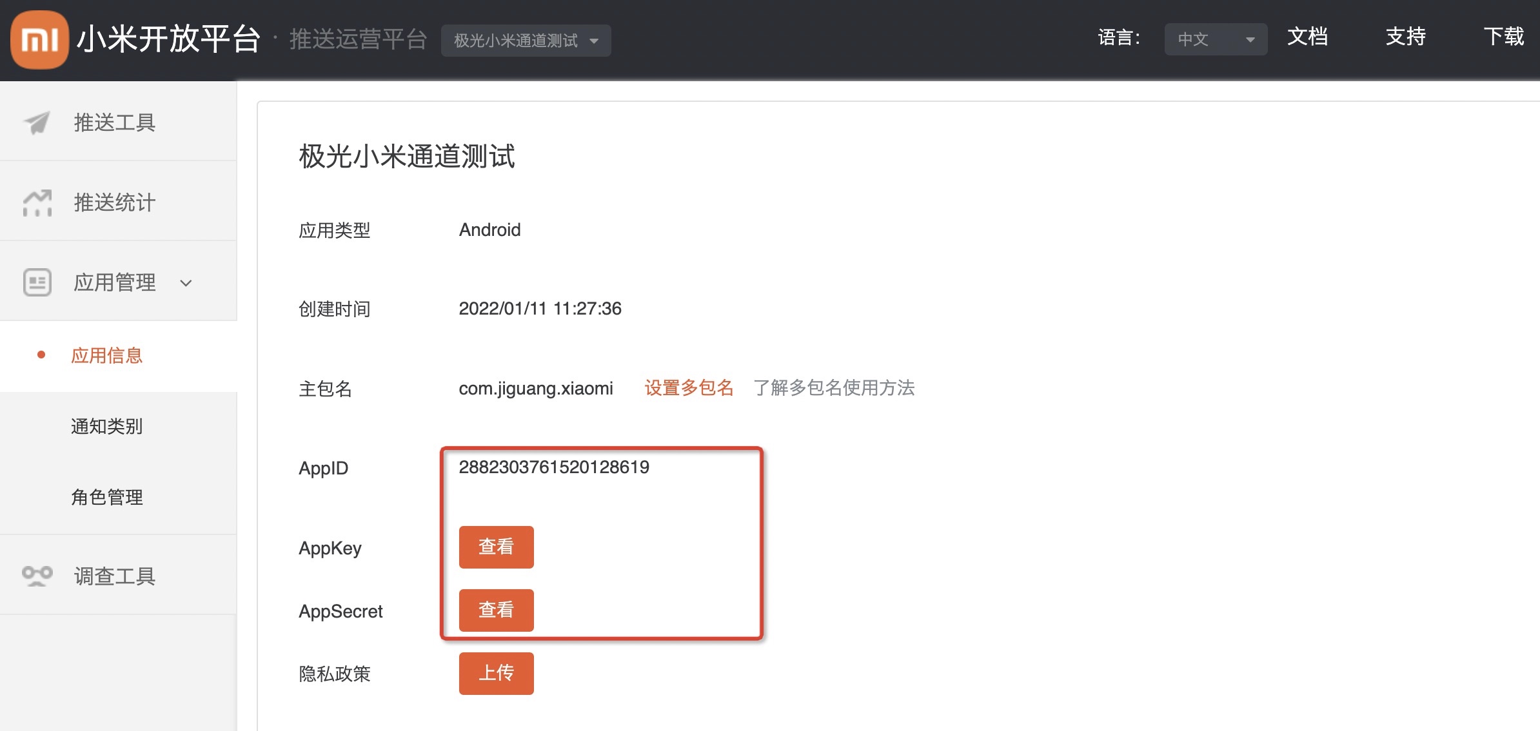
Task: Open the 了解多包名使用方法 link
Action: [834, 388]
